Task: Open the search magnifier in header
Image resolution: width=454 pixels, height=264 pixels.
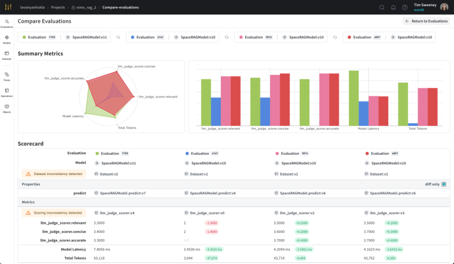Action: click(382, 7)
